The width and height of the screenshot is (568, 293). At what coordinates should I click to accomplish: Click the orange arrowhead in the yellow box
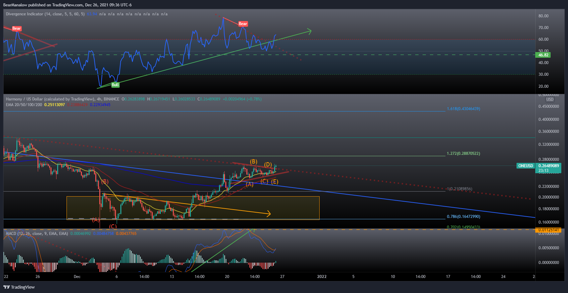point(268,214)
